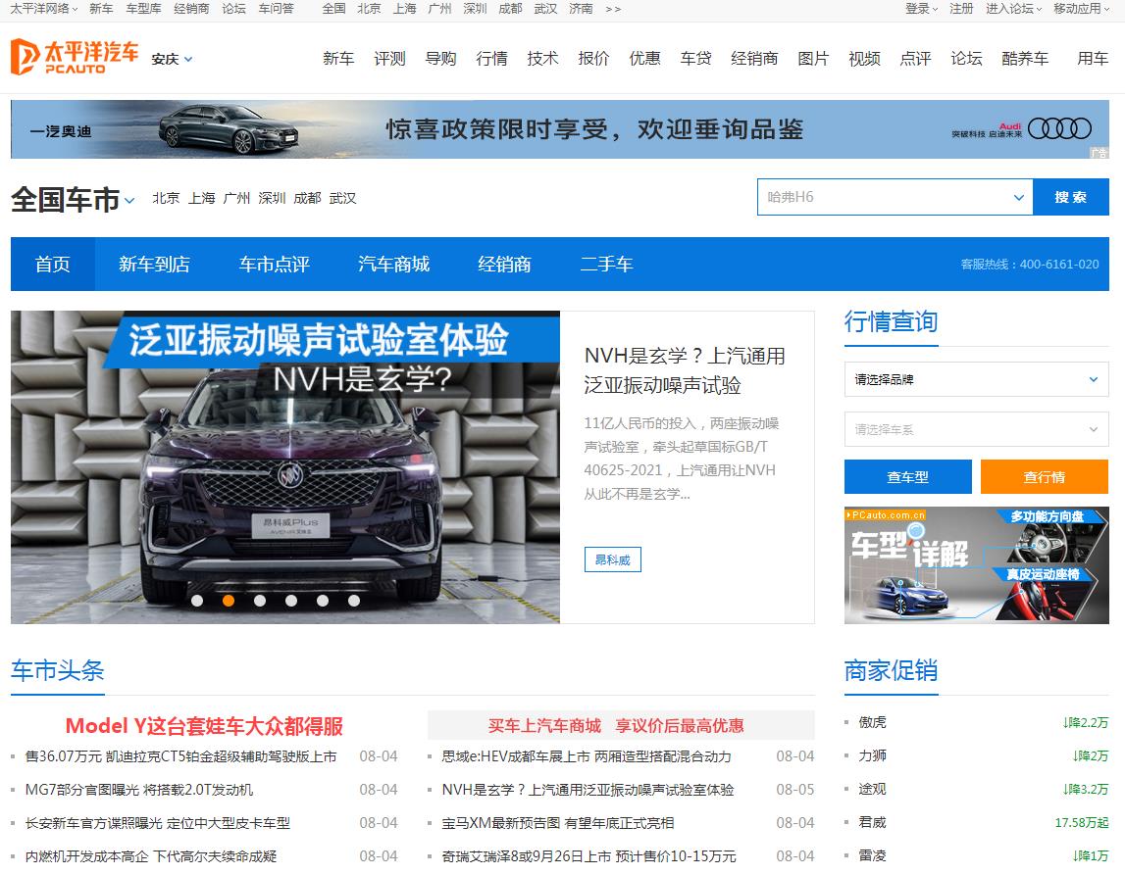Open the 汽车商城 tab

[394, 265]
